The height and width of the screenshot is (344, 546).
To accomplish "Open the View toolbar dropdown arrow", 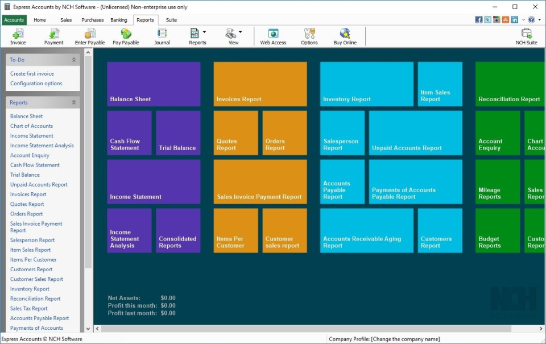I will click(x=241, y=32).
